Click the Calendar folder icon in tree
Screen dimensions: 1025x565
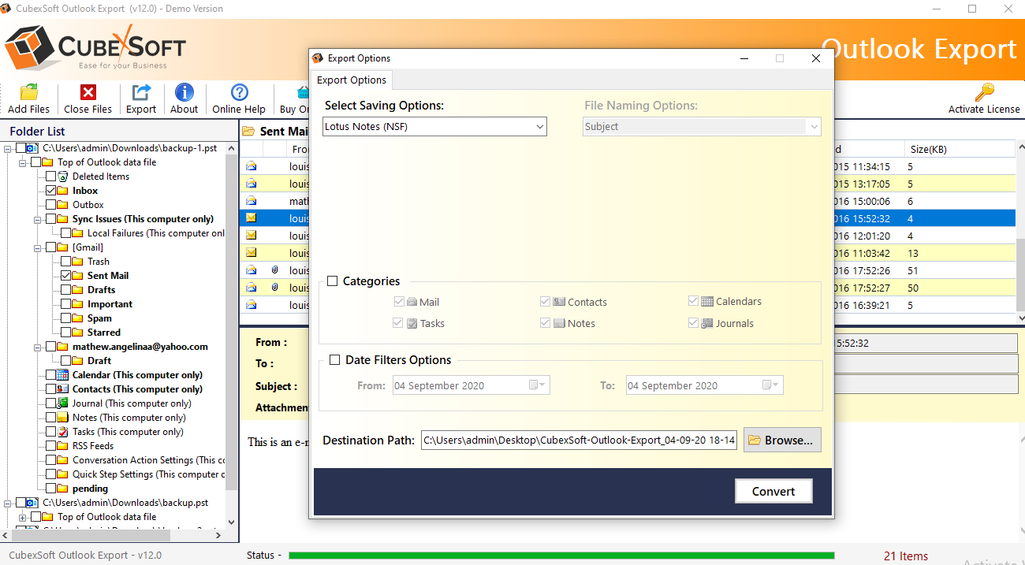(63, 375)
